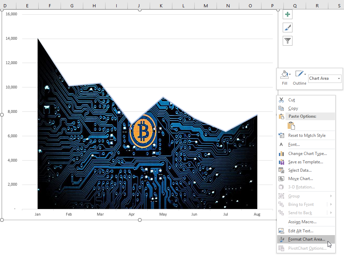Viewport: 344px width, 256px height.
Task: Select Save as Template
Action: pos(305,162)
